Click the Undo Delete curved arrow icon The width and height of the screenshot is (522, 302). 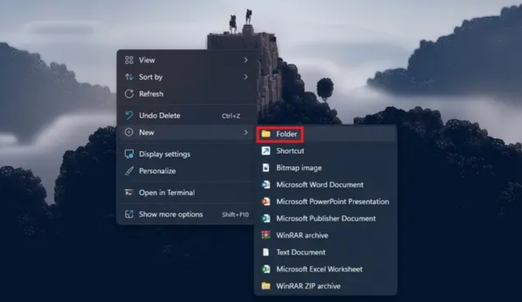point(129,115)
